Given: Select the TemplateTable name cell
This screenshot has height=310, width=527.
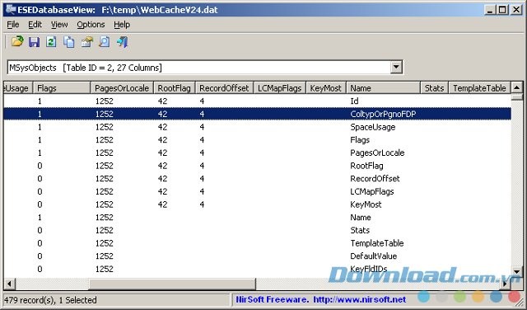Looking at the screenshot, I should [x=377, y=243].
